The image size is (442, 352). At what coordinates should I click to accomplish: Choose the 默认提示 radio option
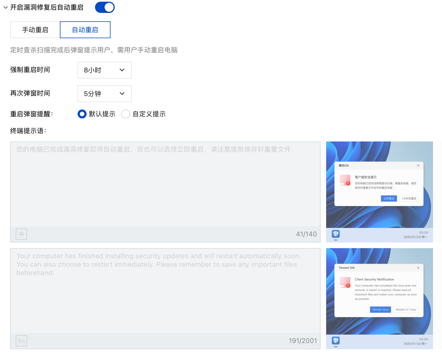[82, 114]
